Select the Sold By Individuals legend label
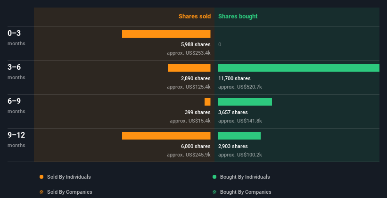 (69, 177)
